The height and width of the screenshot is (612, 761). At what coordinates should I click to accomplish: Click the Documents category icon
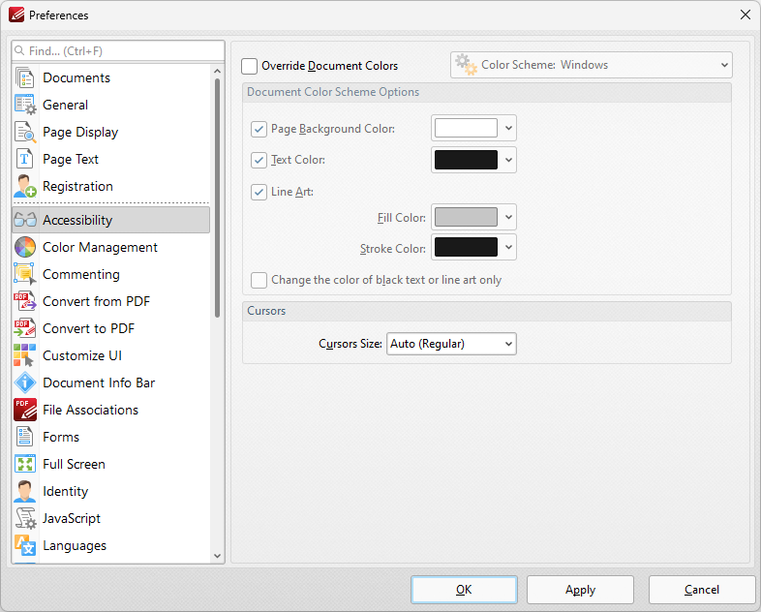25,77
